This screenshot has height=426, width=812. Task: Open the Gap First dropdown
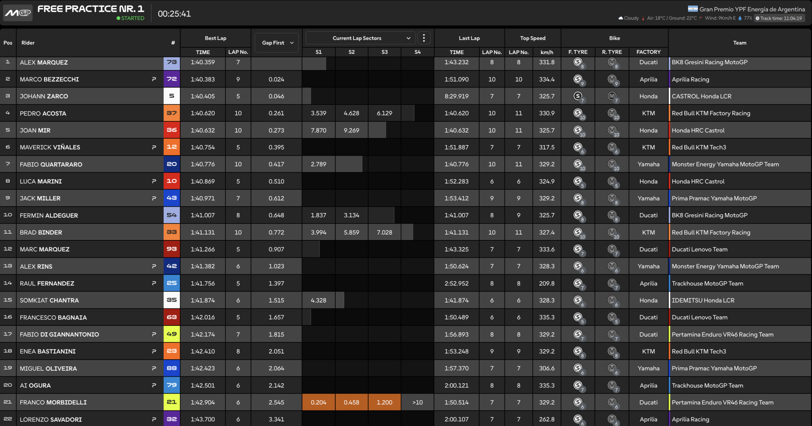pyautogui.click(x=277, y=43)
